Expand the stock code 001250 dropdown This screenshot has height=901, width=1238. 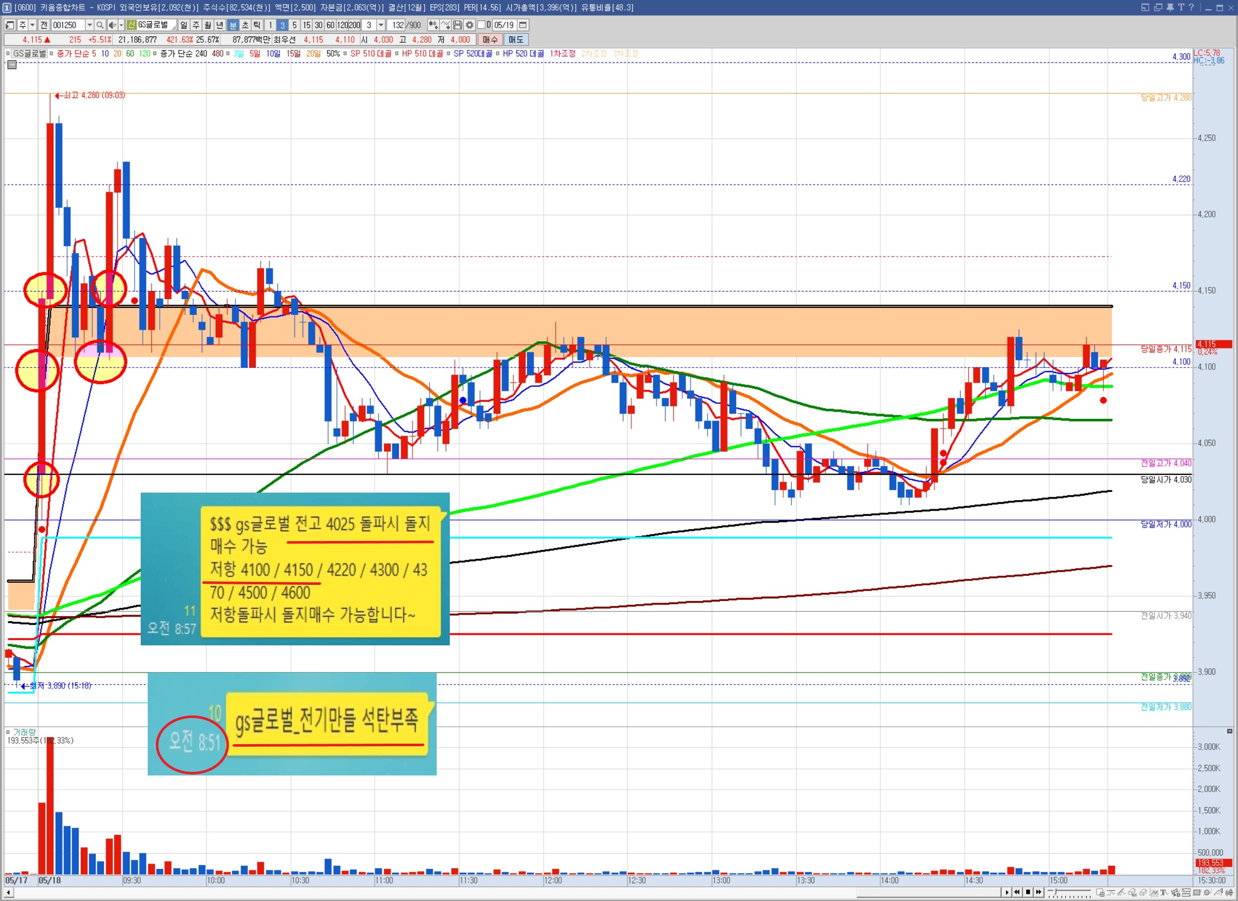[x=90, y=25]
